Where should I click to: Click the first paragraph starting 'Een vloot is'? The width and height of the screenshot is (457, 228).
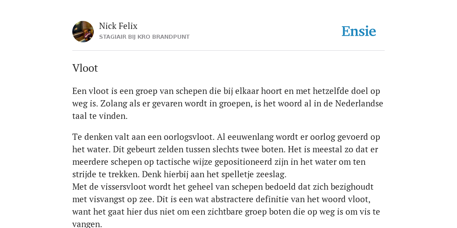coord(228,103)
